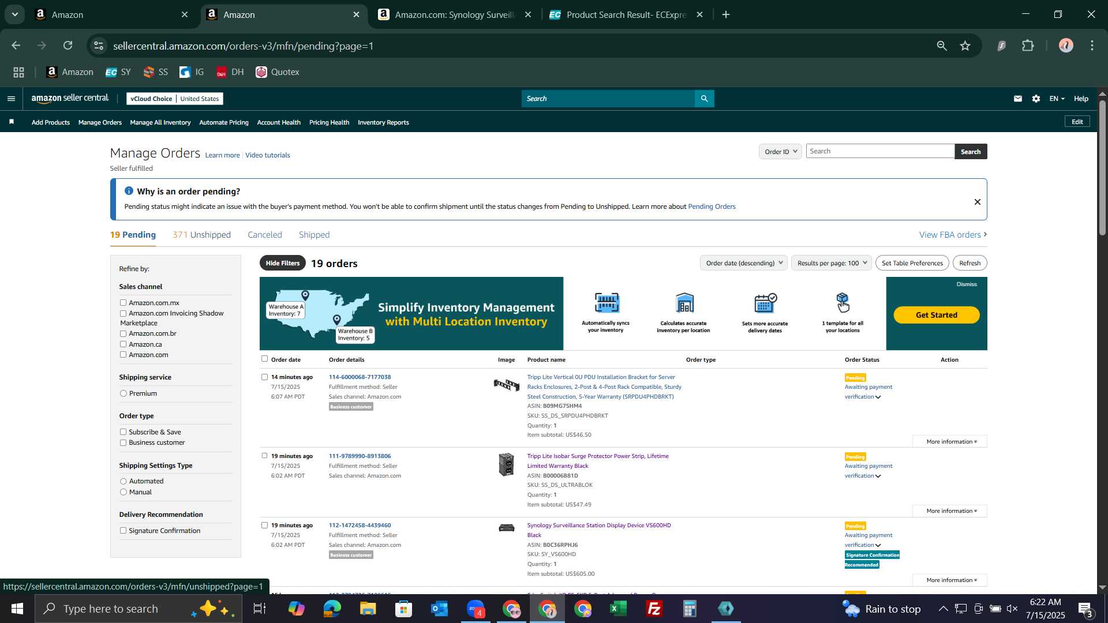Open the Order date (descending) sort dropdown
This screenshot has width=1108, height=623.
tap(744, 263)
